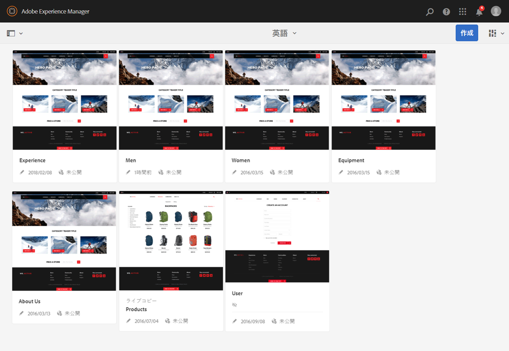Select the User page thumbnail
The image size is (509, 351).
coord(277,237)
